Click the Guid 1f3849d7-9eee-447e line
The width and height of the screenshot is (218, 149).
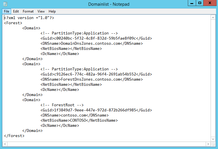(x=96, y=110)
